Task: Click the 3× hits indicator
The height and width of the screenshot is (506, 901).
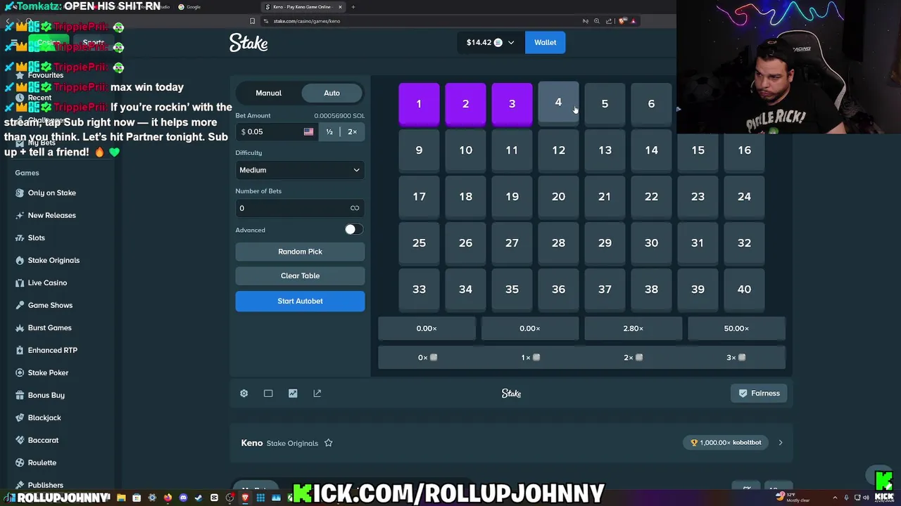Action: (736, 357)
